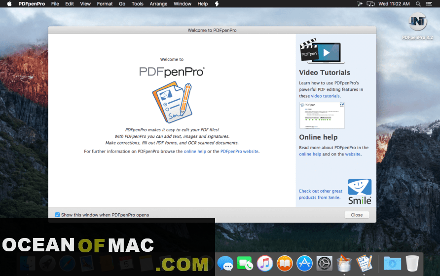Click PDFpenPro icon in the Dock

pos(364,263)
